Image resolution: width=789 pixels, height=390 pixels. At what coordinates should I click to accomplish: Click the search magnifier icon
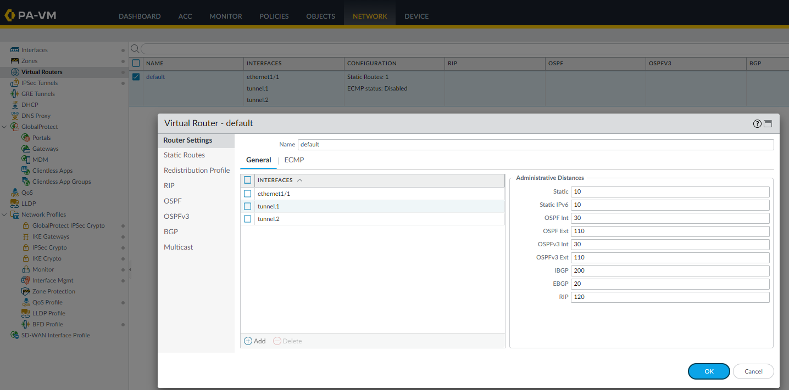tap(135, 48)
